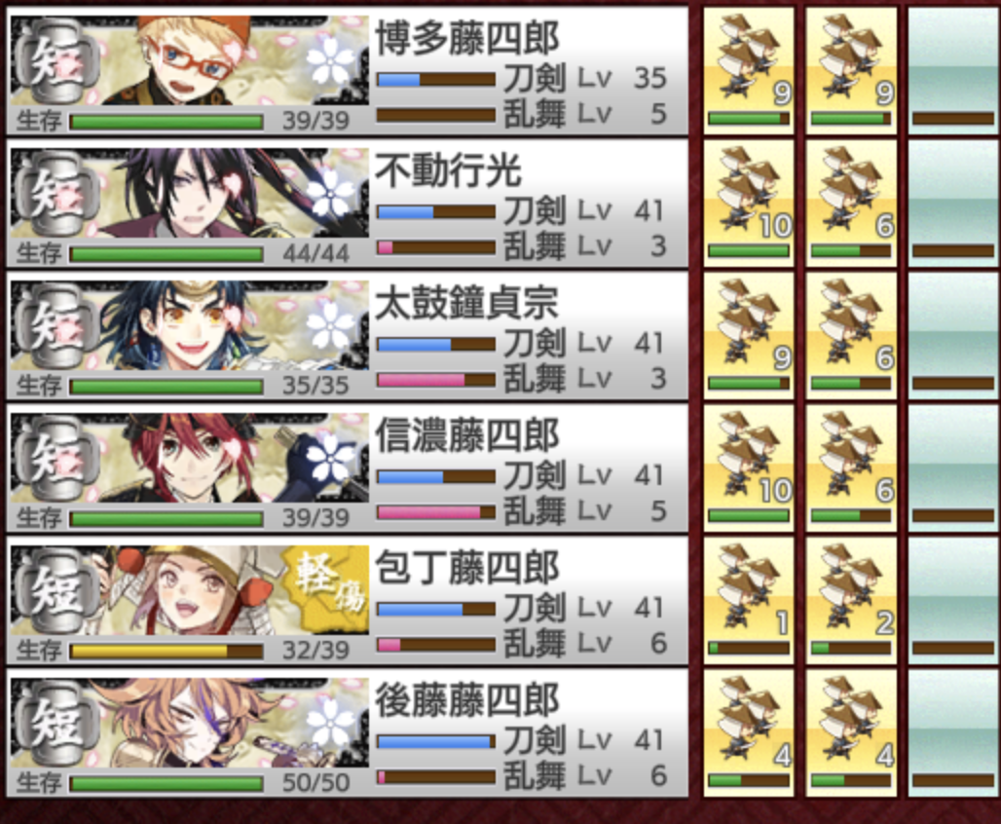Select the 太鼓鐘貞宗 portrait
The image size is (1001, 824).
coord(190,325)
